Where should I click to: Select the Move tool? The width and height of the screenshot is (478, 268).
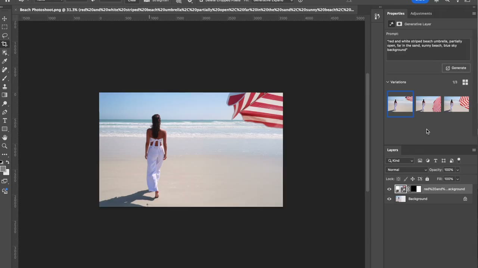click(x=4, y=19)
